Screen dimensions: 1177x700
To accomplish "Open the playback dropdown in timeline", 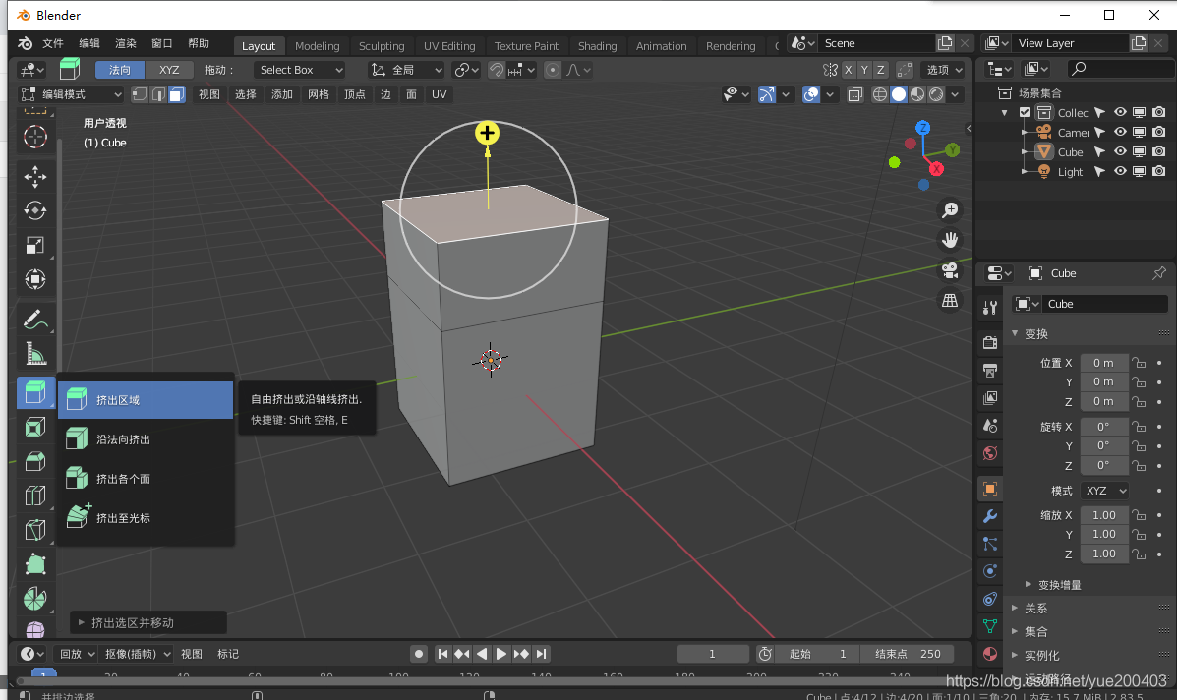I will (77, 654).
